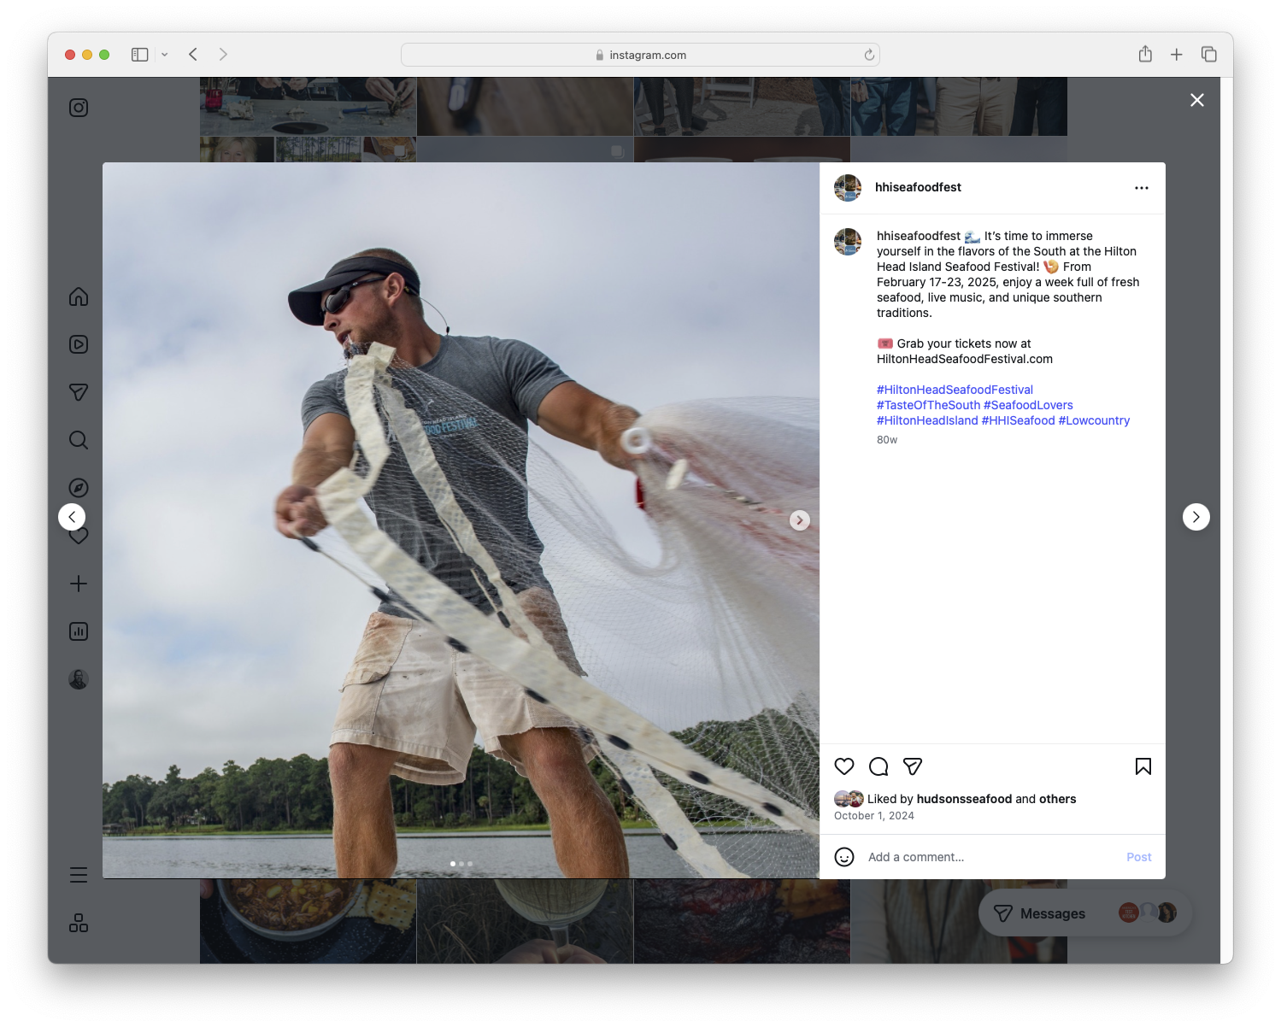Open the Search icon
This screenshot has height=1027, width=1281.
78,440
